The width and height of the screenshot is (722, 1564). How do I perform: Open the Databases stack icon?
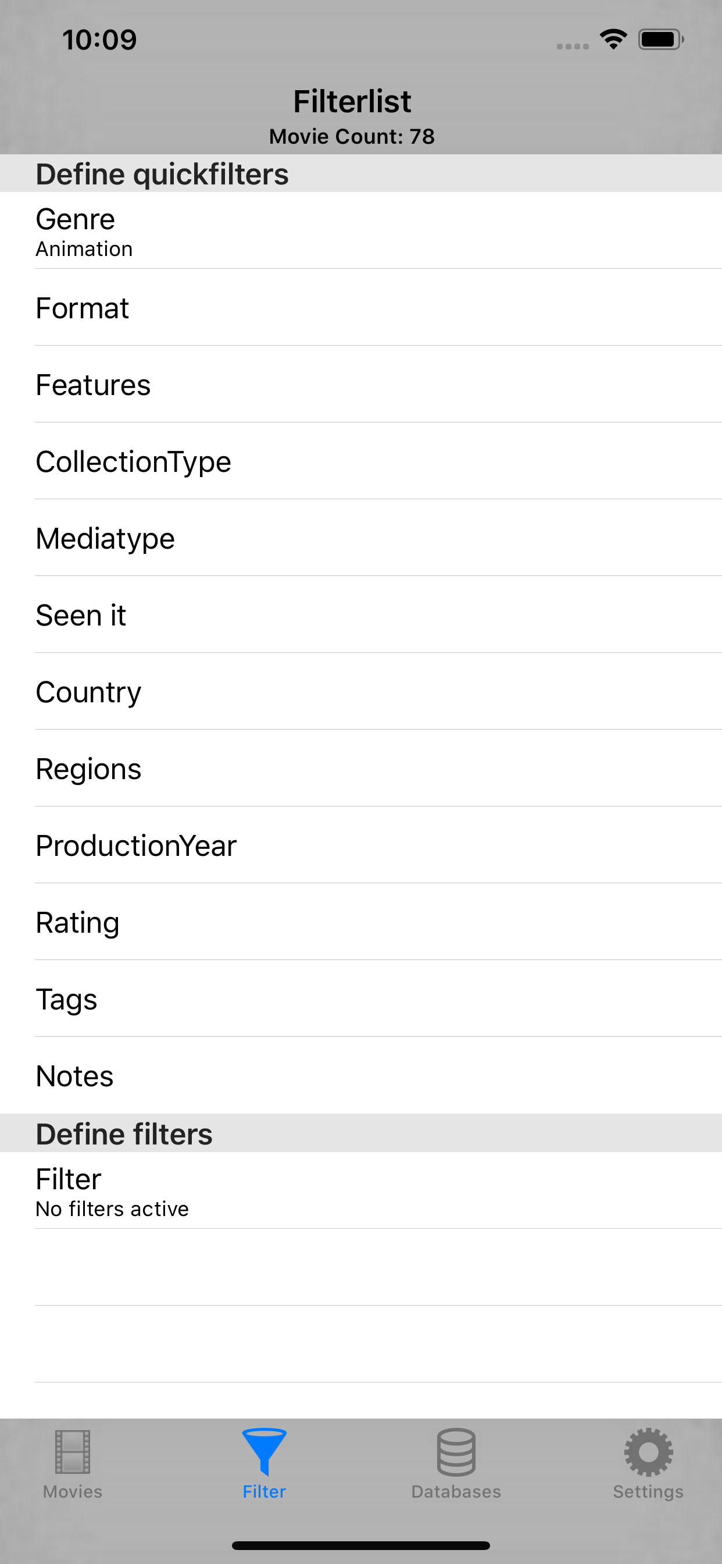(456, 1452)
